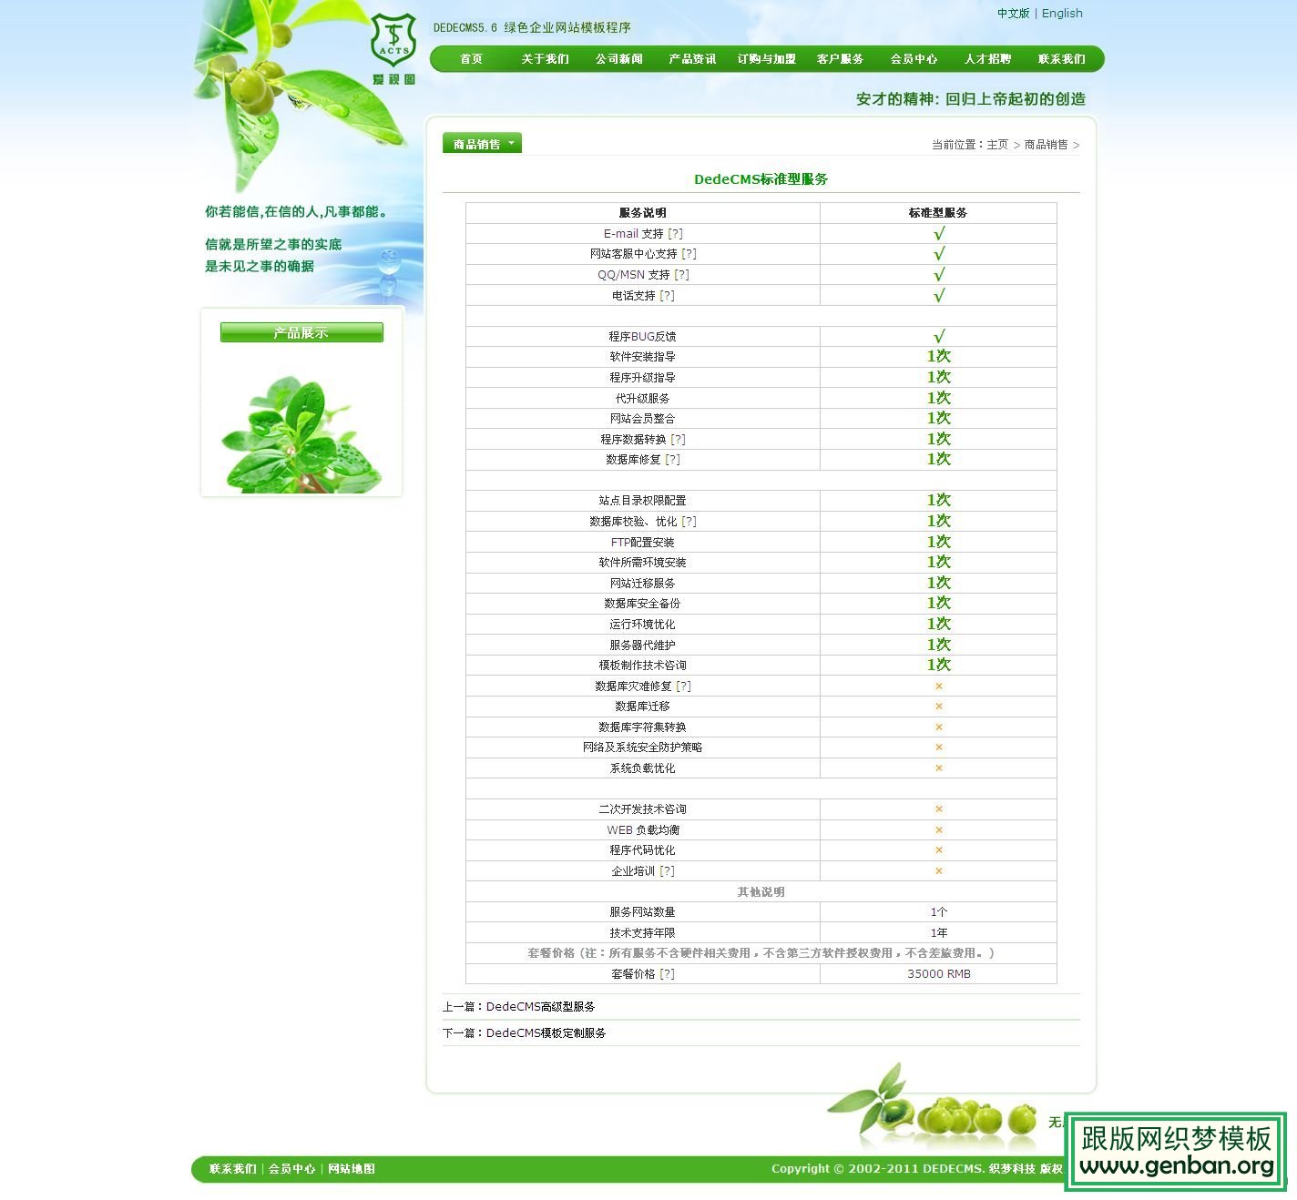The image size is (1297, 1200).
Task: Expand the 商品销售 dropdown arrow
Action: point(512,143)
